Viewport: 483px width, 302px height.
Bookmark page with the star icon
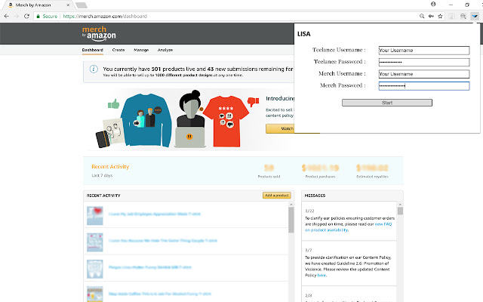pyautogui.click(x=440, y=16)
